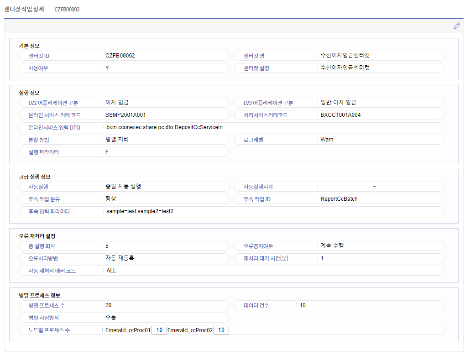Click LV3 value 일반 이자 입금
470x355 pixels.
pos(339,103)
